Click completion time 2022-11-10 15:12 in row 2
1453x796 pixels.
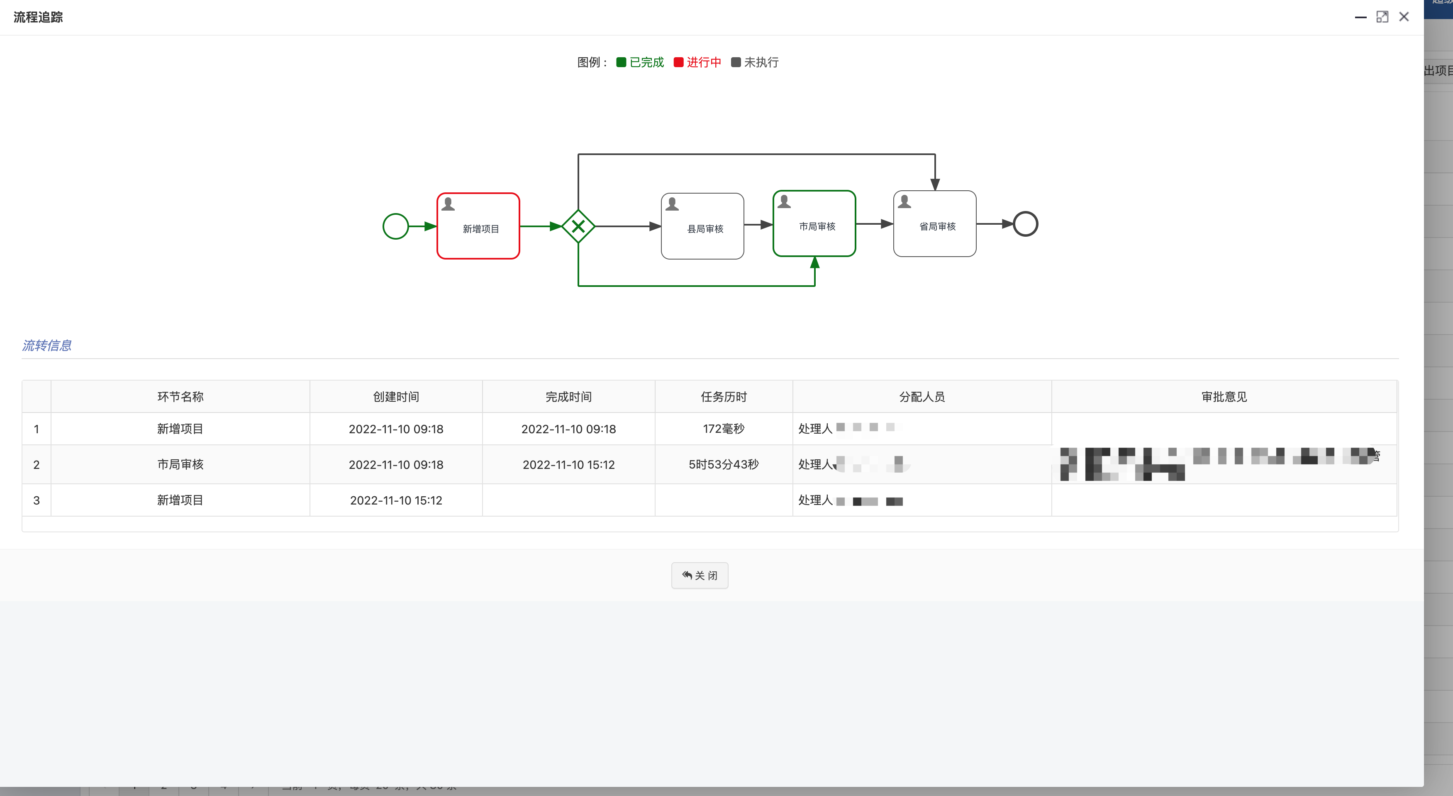tap(568, 464)
